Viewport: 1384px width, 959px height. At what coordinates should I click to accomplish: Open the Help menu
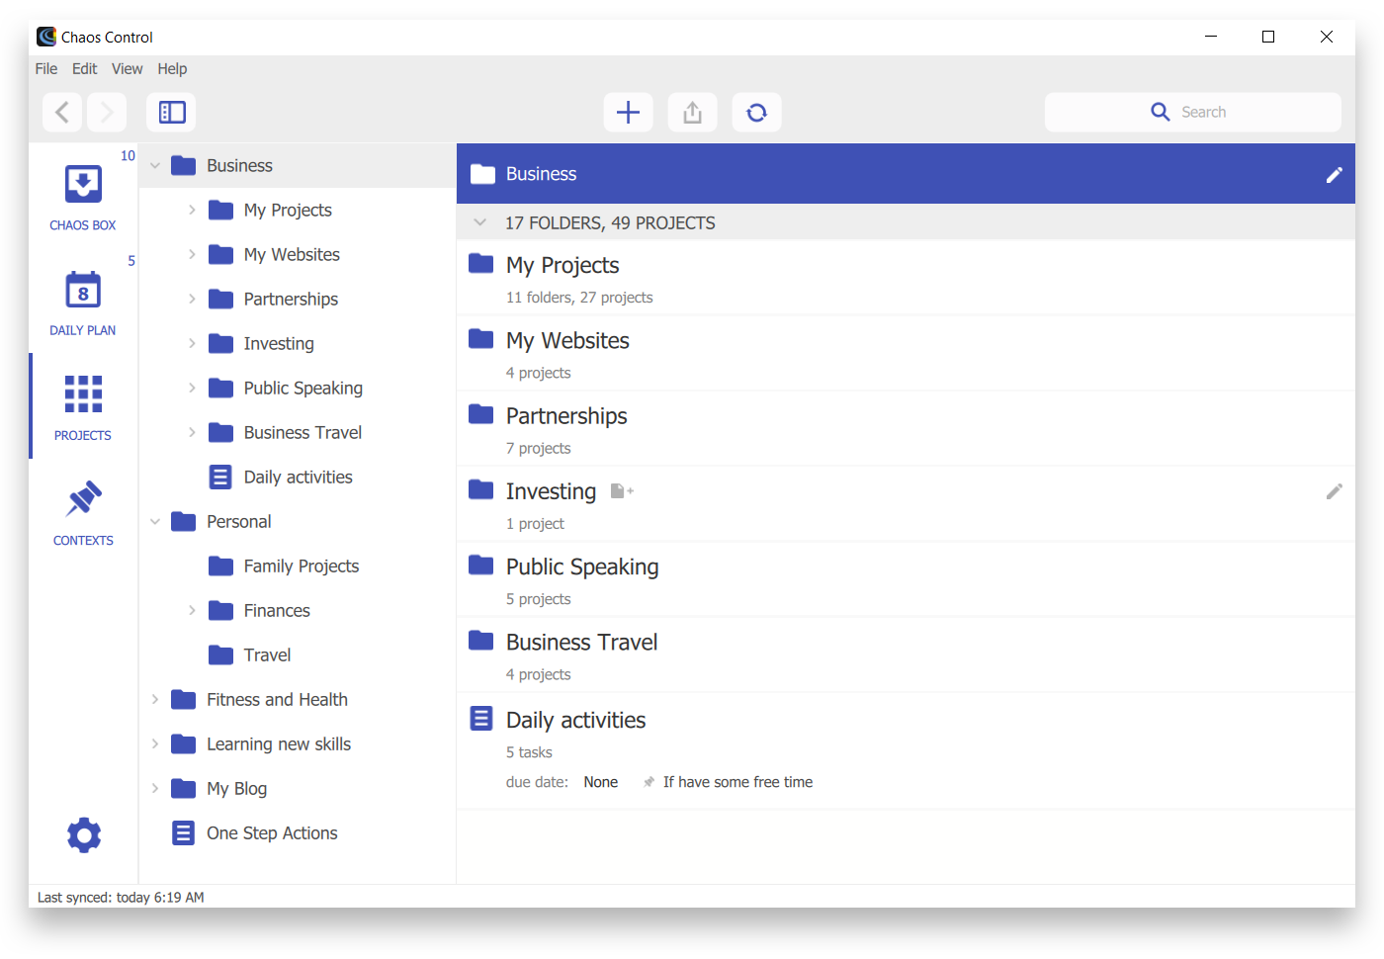point(172,69)
